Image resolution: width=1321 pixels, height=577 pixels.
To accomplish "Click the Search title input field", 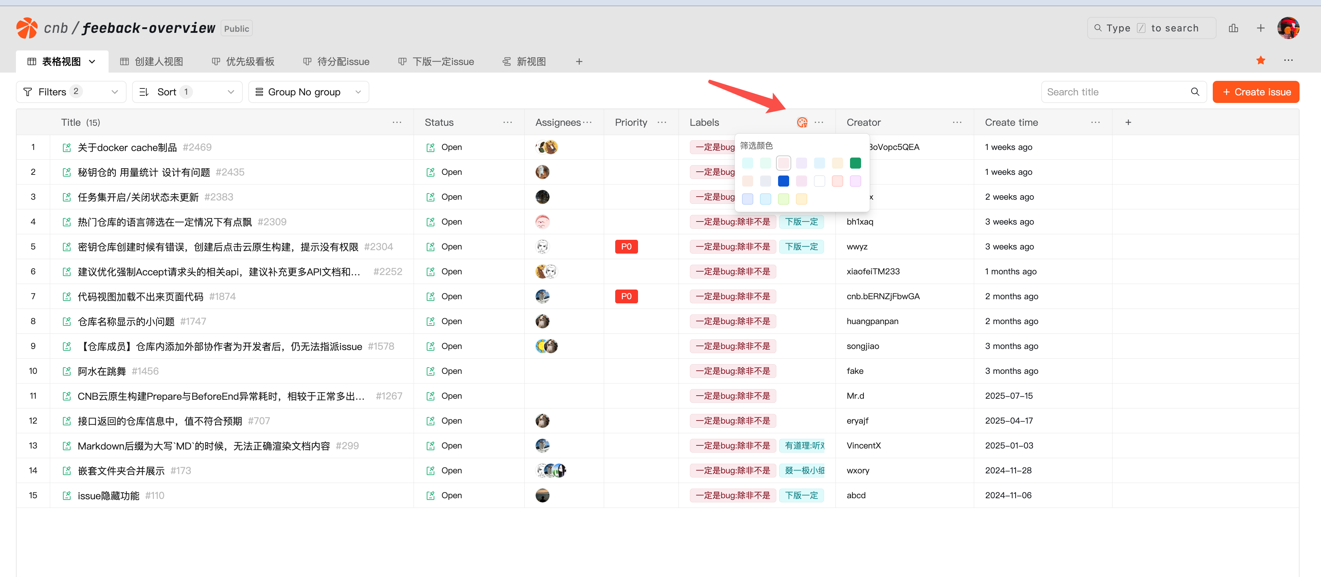I will [x=1113, y=92].
